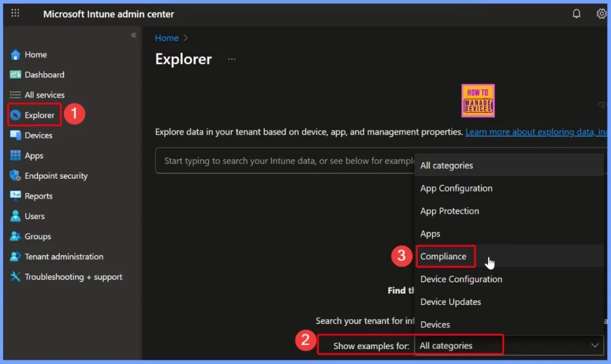Open Apps in the left navigation

(x=34, y=155)
